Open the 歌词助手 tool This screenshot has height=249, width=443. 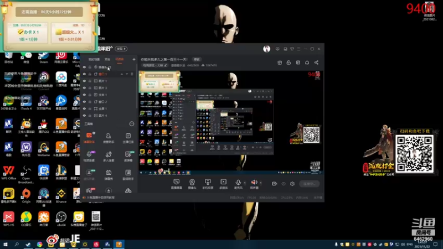coord(128,174)
